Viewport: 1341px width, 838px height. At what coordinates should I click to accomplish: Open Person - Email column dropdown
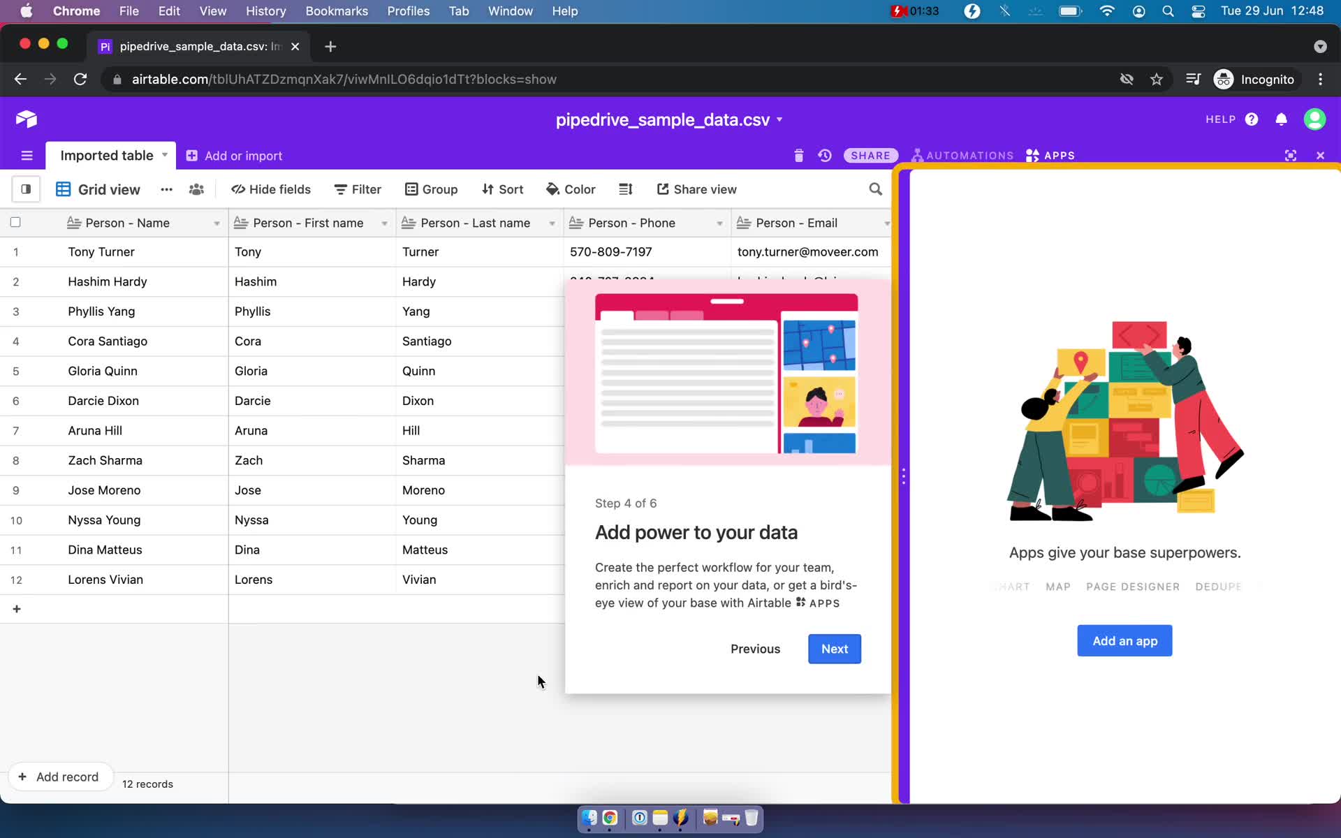pos(886,223)
